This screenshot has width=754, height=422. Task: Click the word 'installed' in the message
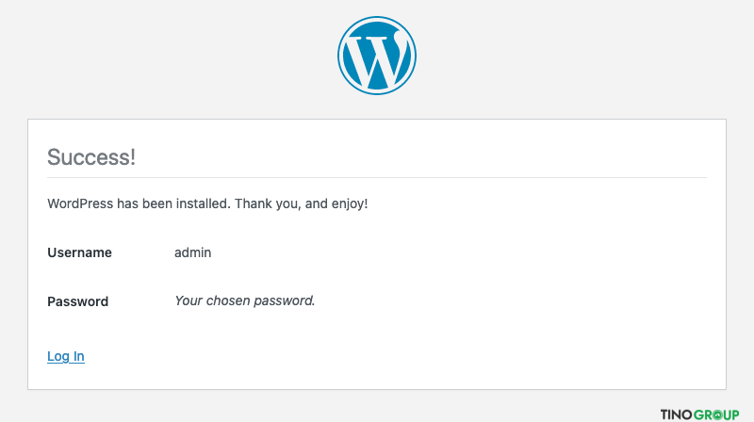coord(203,203)
